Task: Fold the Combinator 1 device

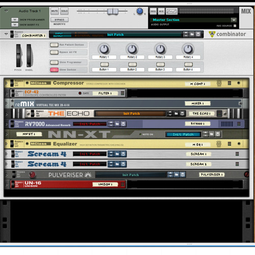Action: tap(6, 34)
